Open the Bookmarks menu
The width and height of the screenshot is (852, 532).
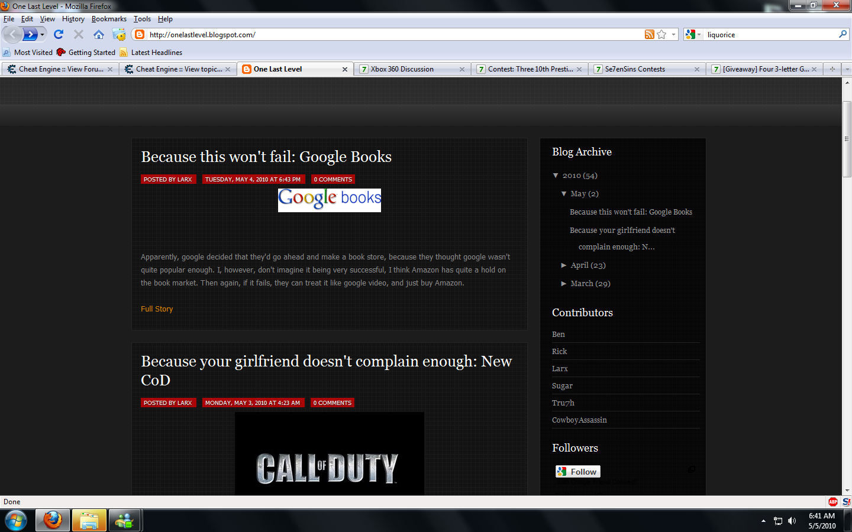pyautogui.click(x=109, y=19)
